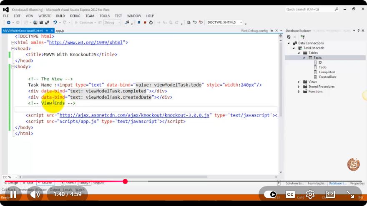Select the Todo column in Tasks
Viewport: 367px width, 206px height.
(x=322, y=67)
